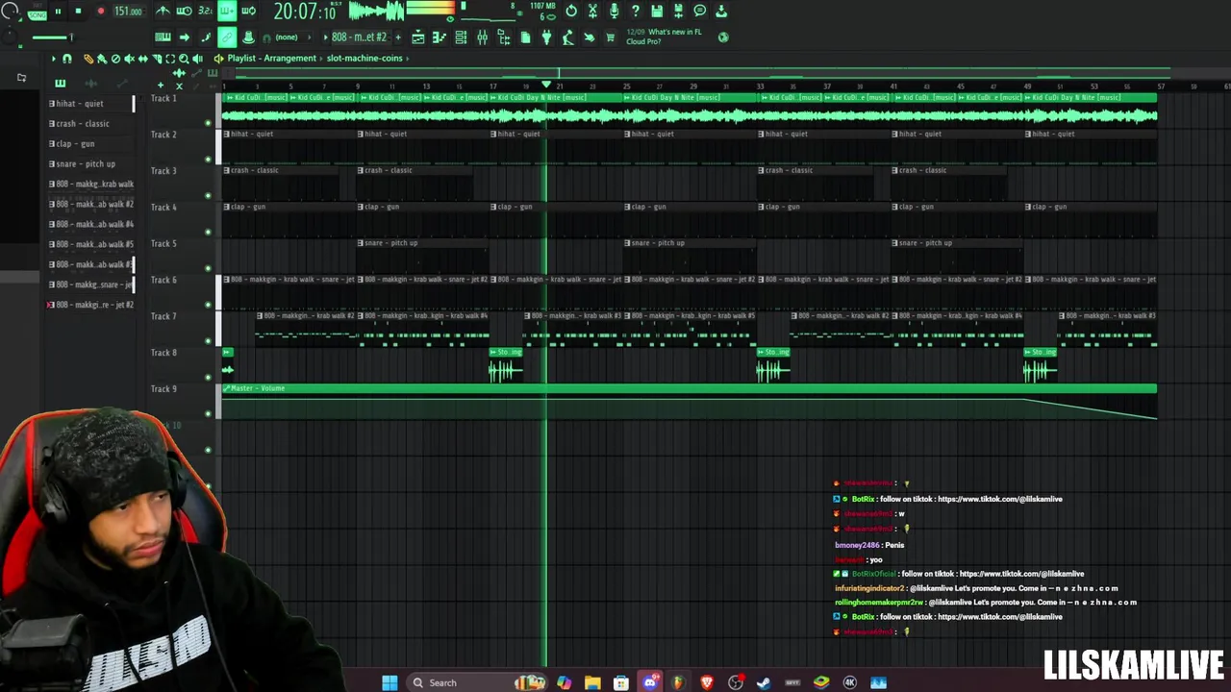Click the 20:07:10 time display

tap(305, 12)
